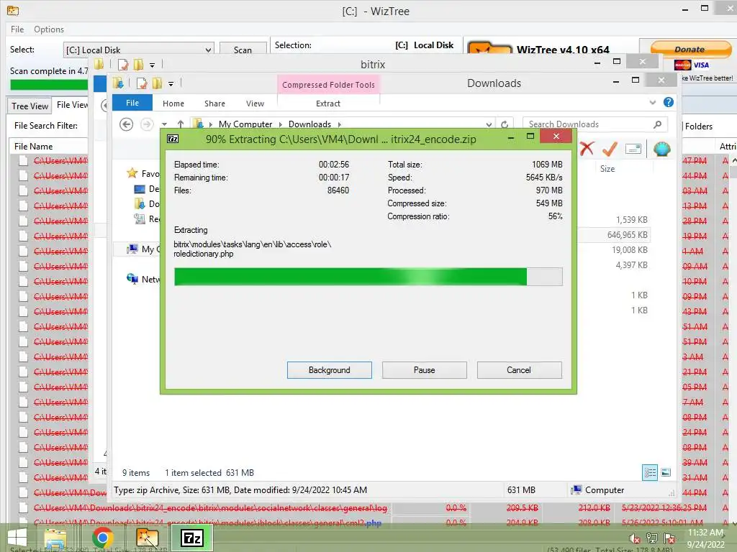Click the WizTree Scan button

tap(243, 50)
